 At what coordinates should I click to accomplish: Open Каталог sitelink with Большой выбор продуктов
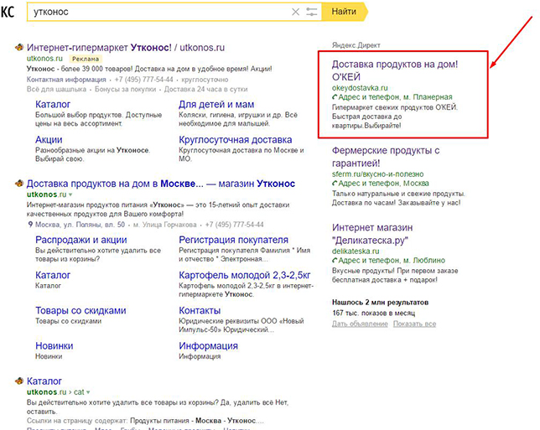pyautogui.click(x=53, y=104)
